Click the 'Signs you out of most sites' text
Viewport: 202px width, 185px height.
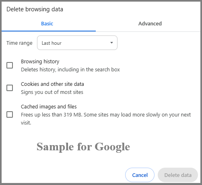point(52,92)
